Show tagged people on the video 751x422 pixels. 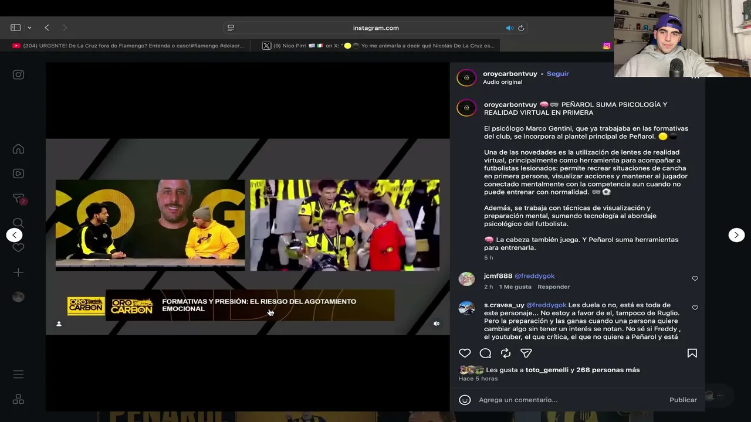coord(59,324)
